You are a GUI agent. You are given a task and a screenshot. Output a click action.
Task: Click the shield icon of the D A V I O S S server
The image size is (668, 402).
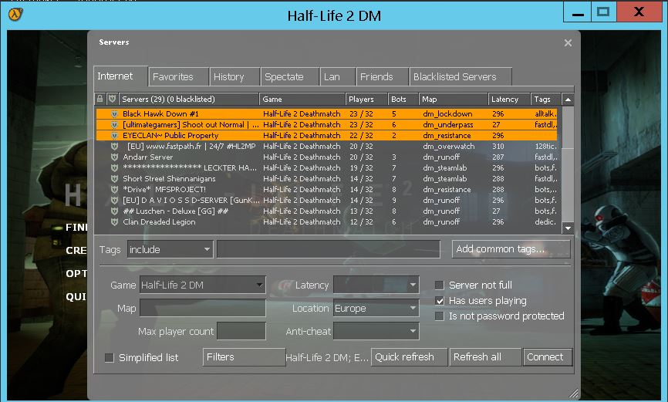tap(114, 201)
